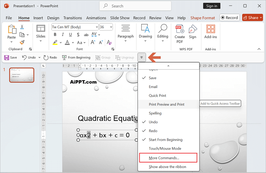Viewport: 266px width, 173px height.
Task: Uncheck Save in the toolbar menu
Action: pyautogui.click(x=152, y=78)
